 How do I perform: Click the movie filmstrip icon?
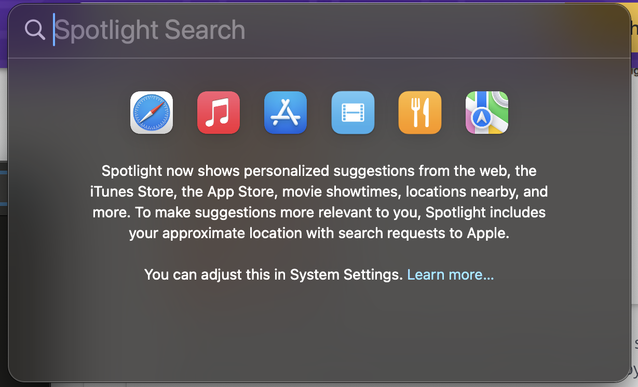click(x=353, y=113)
